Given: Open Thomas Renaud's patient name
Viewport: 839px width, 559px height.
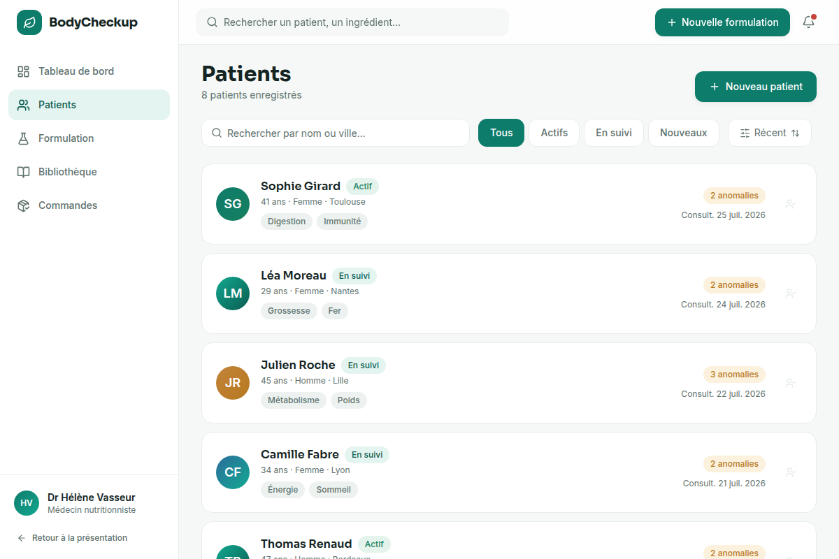Looking at the screenshot, I should tap(306, 544).
